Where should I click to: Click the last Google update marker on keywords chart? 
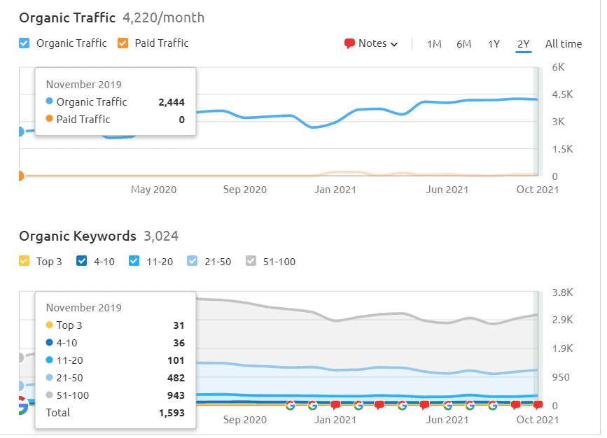click(x=492, y=405)
